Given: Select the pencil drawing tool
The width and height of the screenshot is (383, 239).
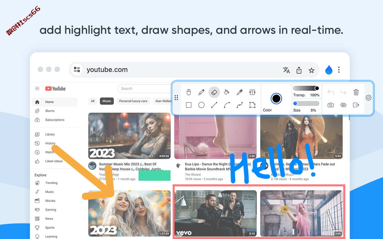Looking at the screenshot, I should [201, 92].
